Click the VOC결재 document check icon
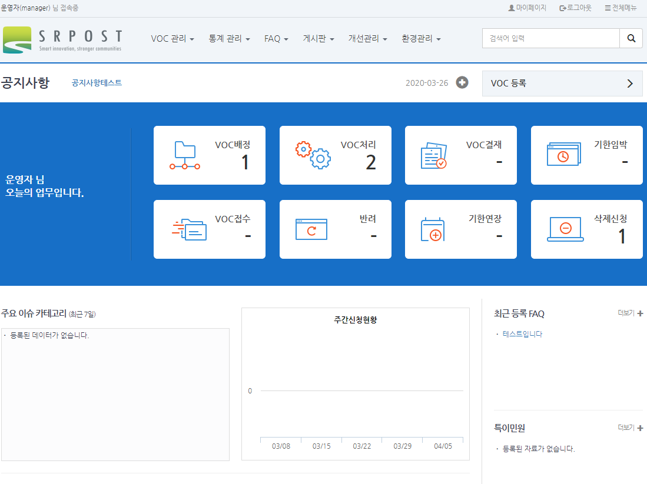This screenshot has width=647, height=484. (x=433, y=155)
